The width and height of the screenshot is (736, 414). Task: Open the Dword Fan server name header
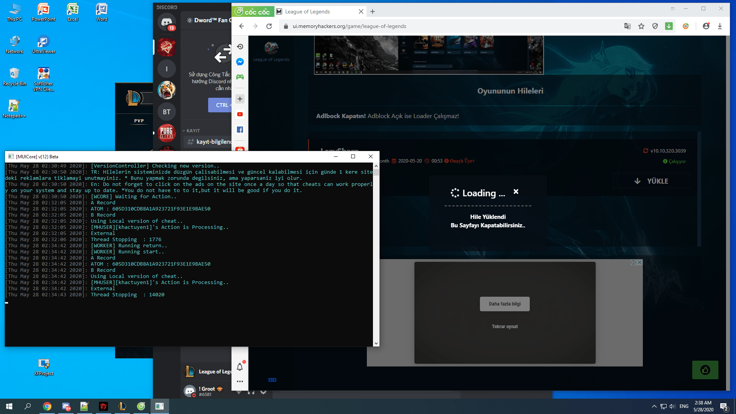pyautogui.click(x=209, y=20)
